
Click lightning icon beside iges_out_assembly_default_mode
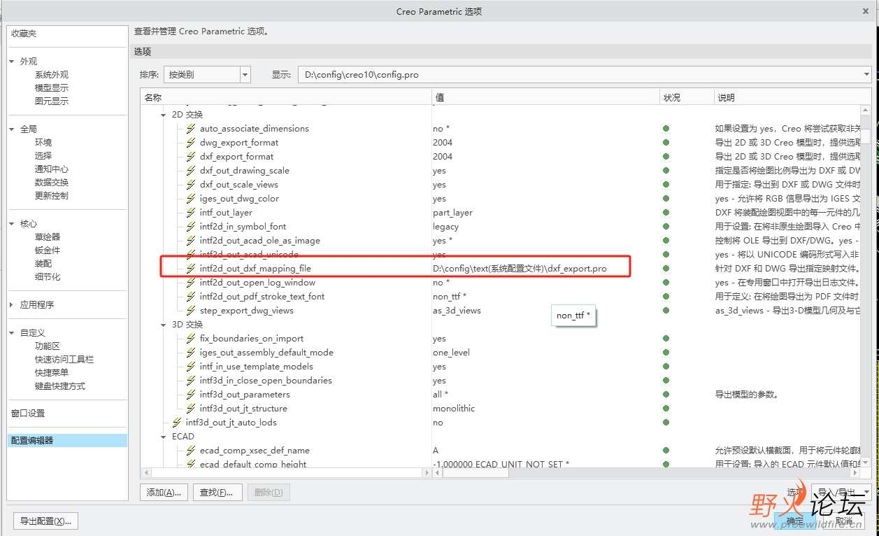(x=191, y=353)
